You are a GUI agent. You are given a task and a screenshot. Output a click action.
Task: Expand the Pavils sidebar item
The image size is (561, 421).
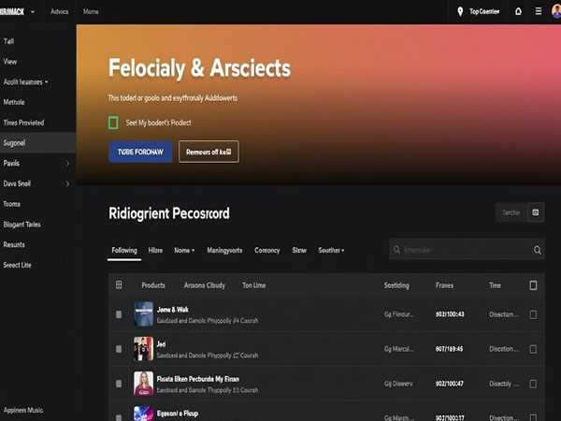point(67,163)
